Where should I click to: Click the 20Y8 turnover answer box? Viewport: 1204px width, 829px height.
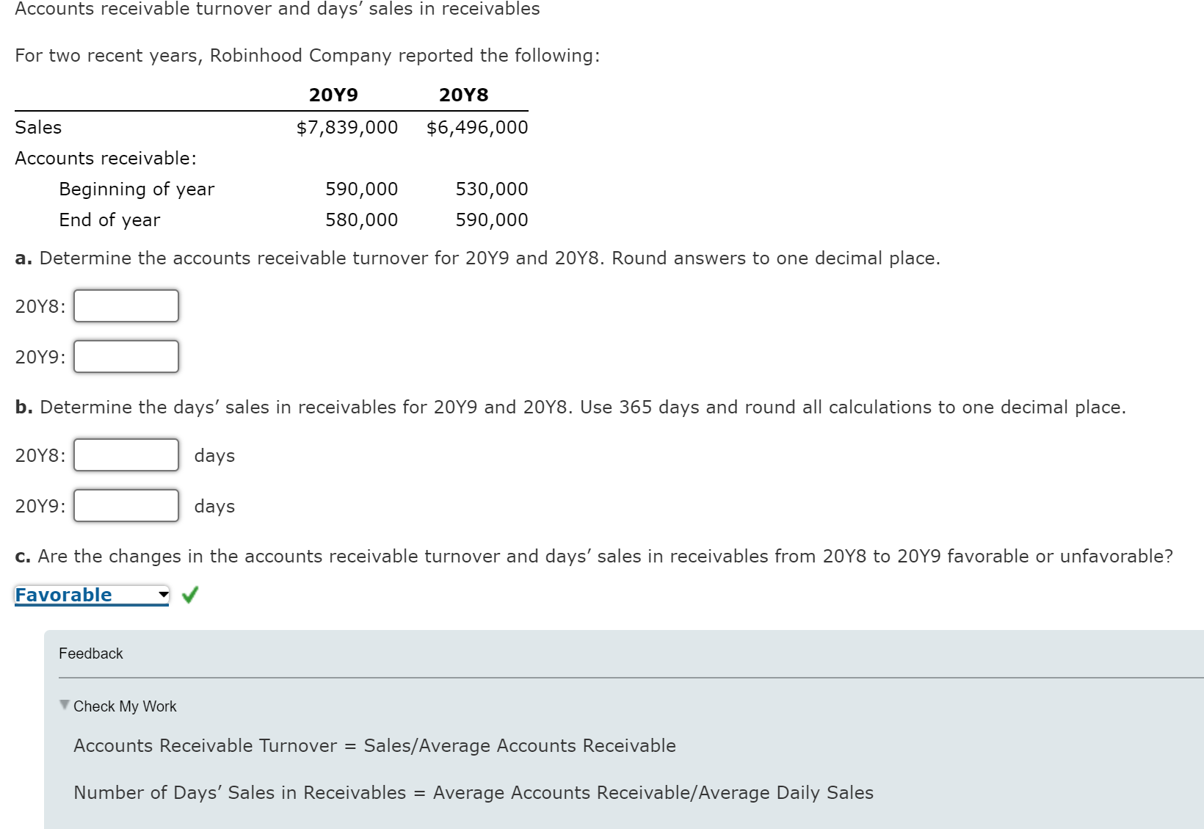pos(126,305)
